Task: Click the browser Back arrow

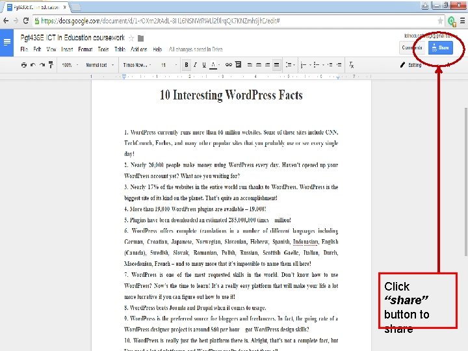Action: tap(6, 21)
